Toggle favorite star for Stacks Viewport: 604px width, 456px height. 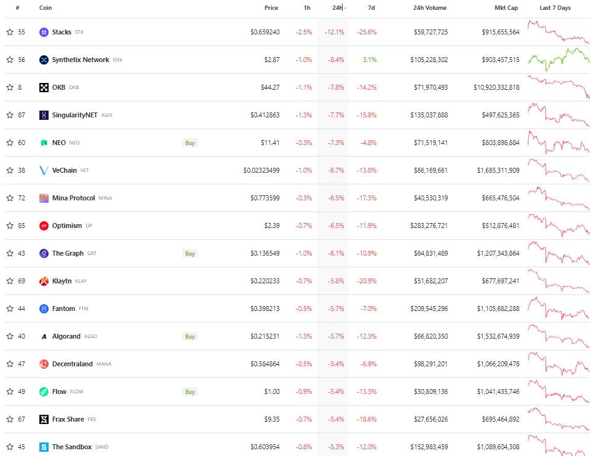(x=10, y=32)
